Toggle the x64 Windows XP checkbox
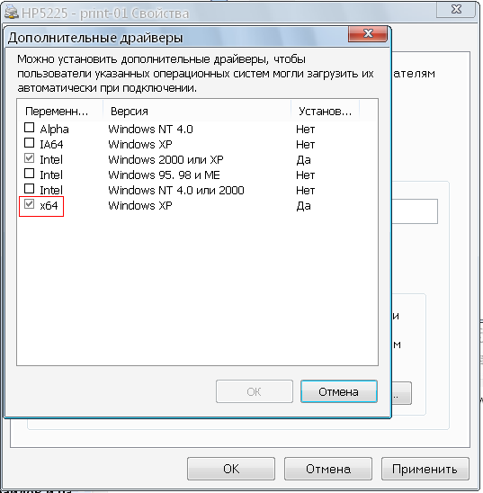This screenshot has width=483, height=493. (x=29, y=203)
